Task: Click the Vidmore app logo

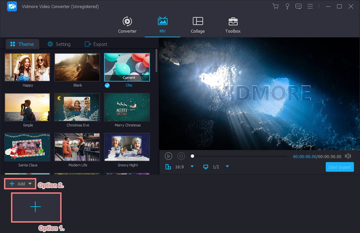Action: [12, 6]
